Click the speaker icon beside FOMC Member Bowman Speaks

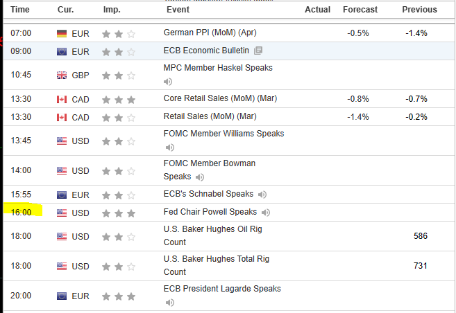tap(200, 177)
